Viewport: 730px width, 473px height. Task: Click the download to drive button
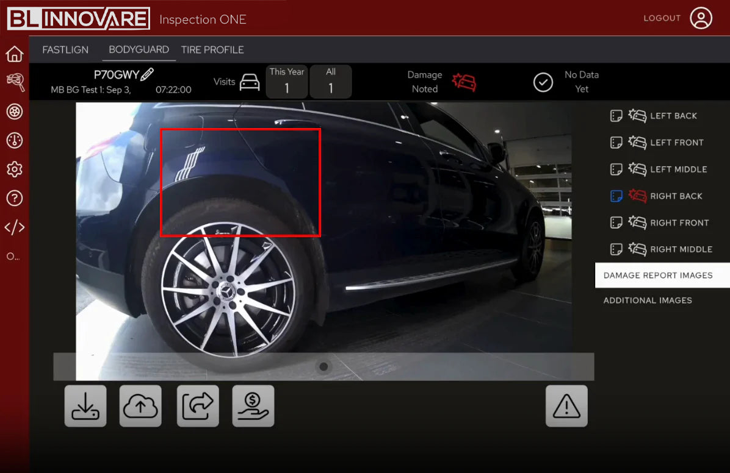85,406
